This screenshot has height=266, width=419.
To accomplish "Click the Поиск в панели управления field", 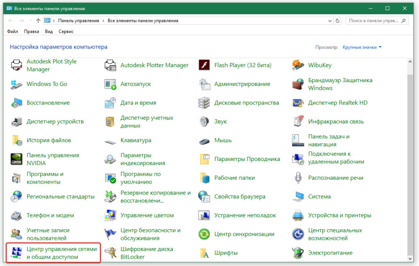I will coord(377,21).
